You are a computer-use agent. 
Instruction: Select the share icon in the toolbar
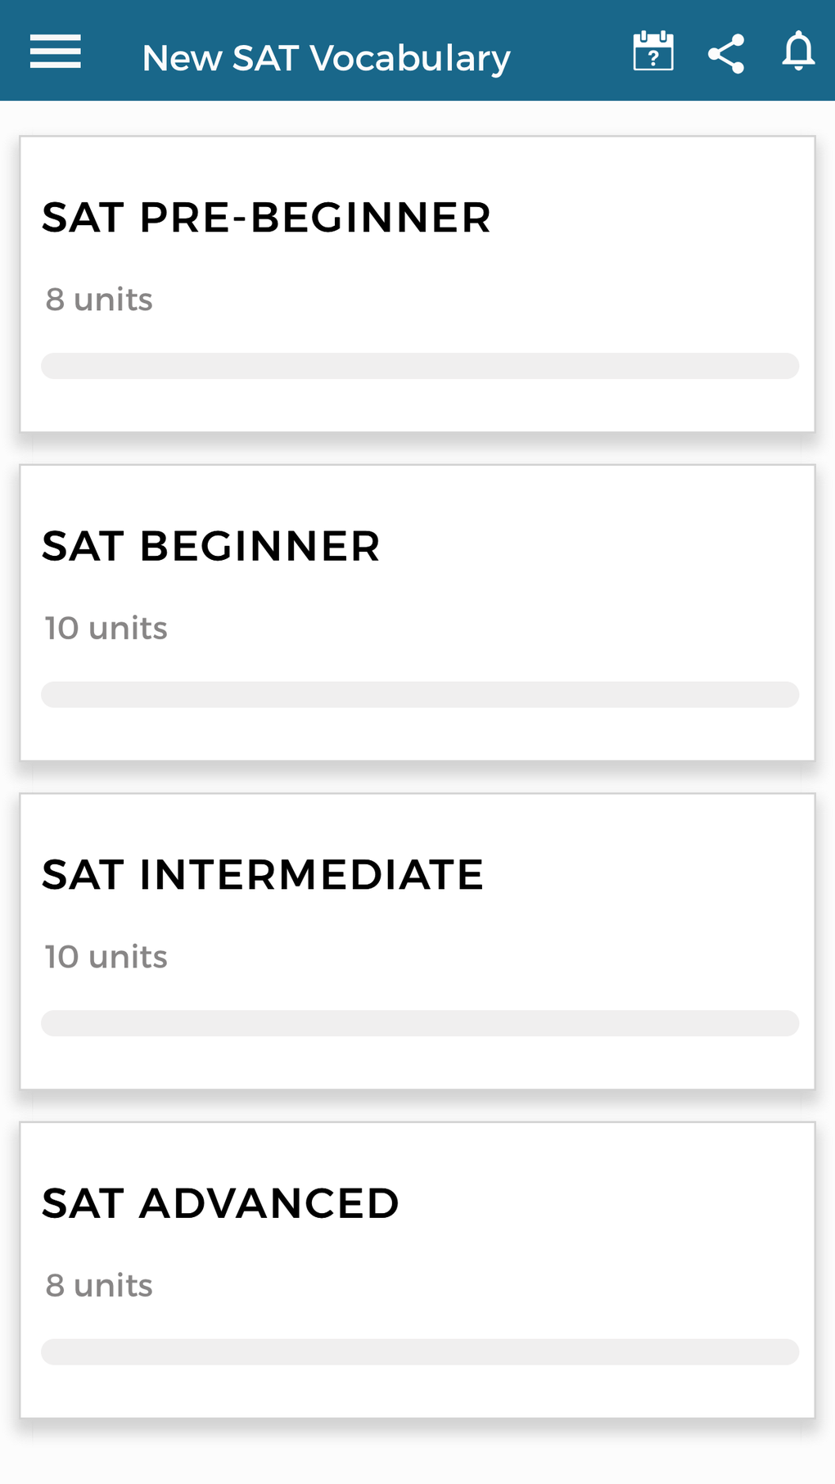pos(725,51)
